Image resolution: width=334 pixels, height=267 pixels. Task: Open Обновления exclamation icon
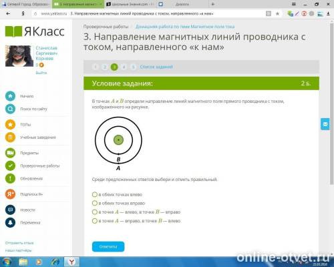pos(10,178)
